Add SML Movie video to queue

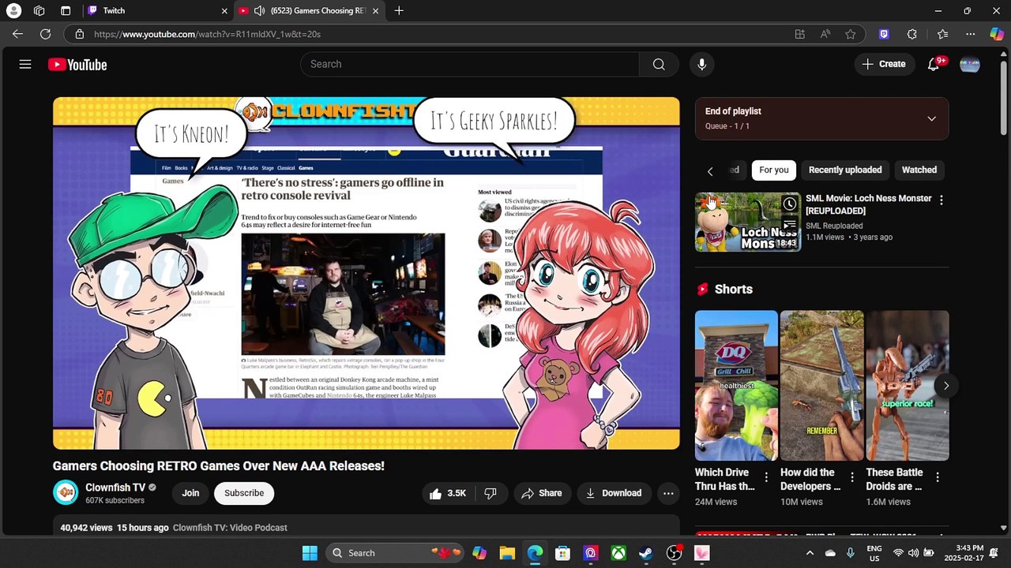pos(789,225)
